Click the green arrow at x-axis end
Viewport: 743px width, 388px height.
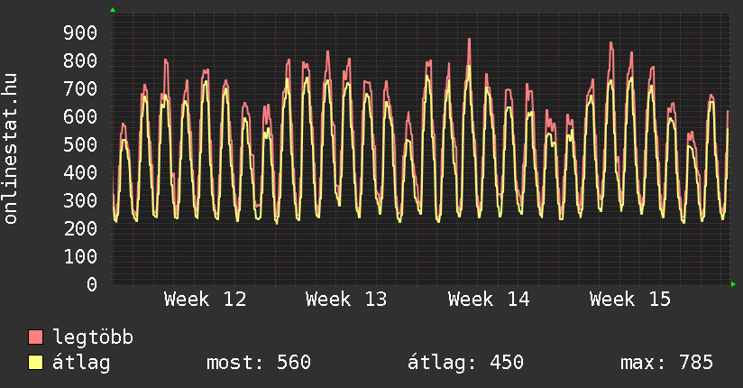point(733,284)
